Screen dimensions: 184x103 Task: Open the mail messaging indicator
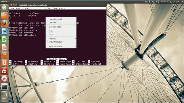[x=146, y=2]
